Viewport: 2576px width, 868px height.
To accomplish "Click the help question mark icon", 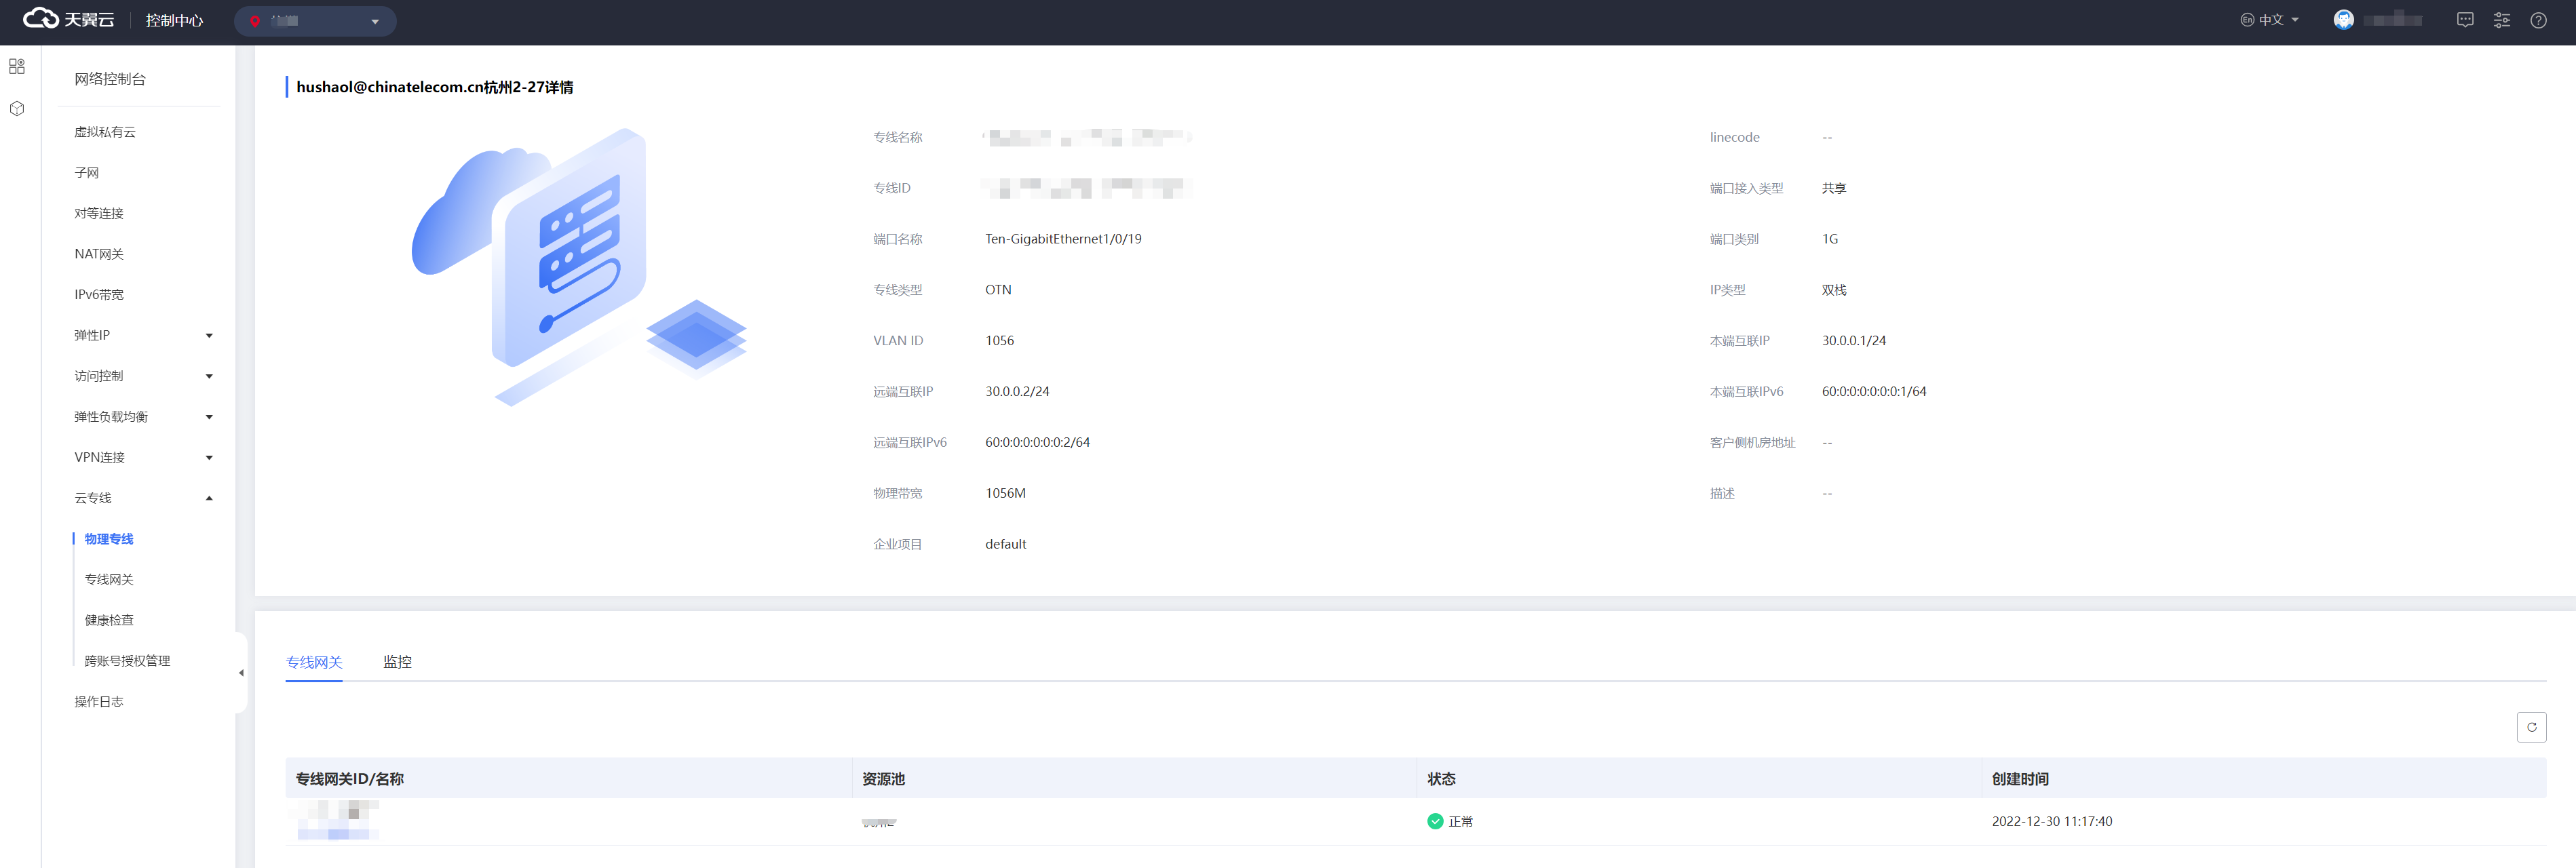I will click(x=2538, y=20).
